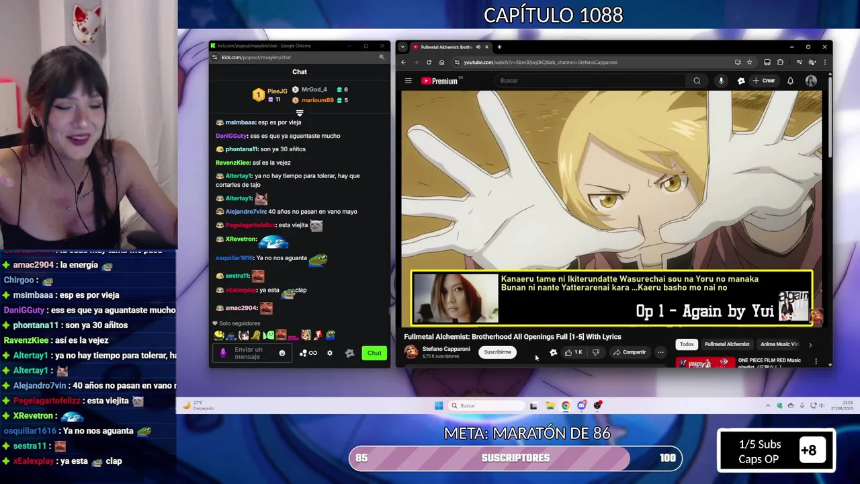Open OBS from the taskbar
This screenshot has width=860, height=484.
pos(597,405)
